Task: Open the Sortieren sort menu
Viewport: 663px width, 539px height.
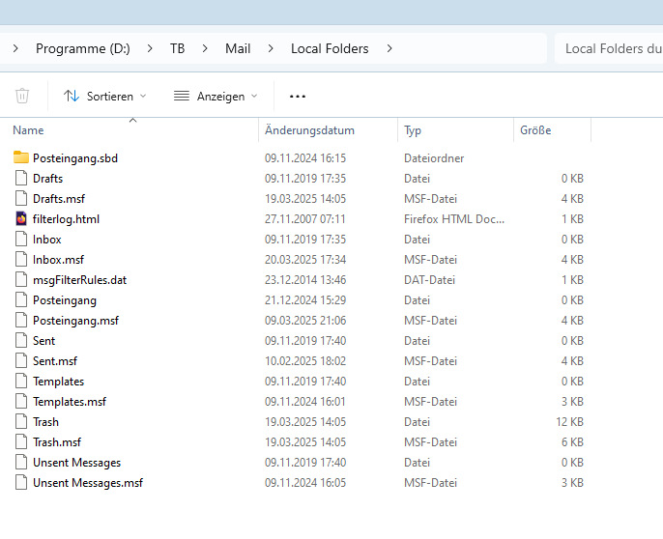Action: tap(104, 97)
